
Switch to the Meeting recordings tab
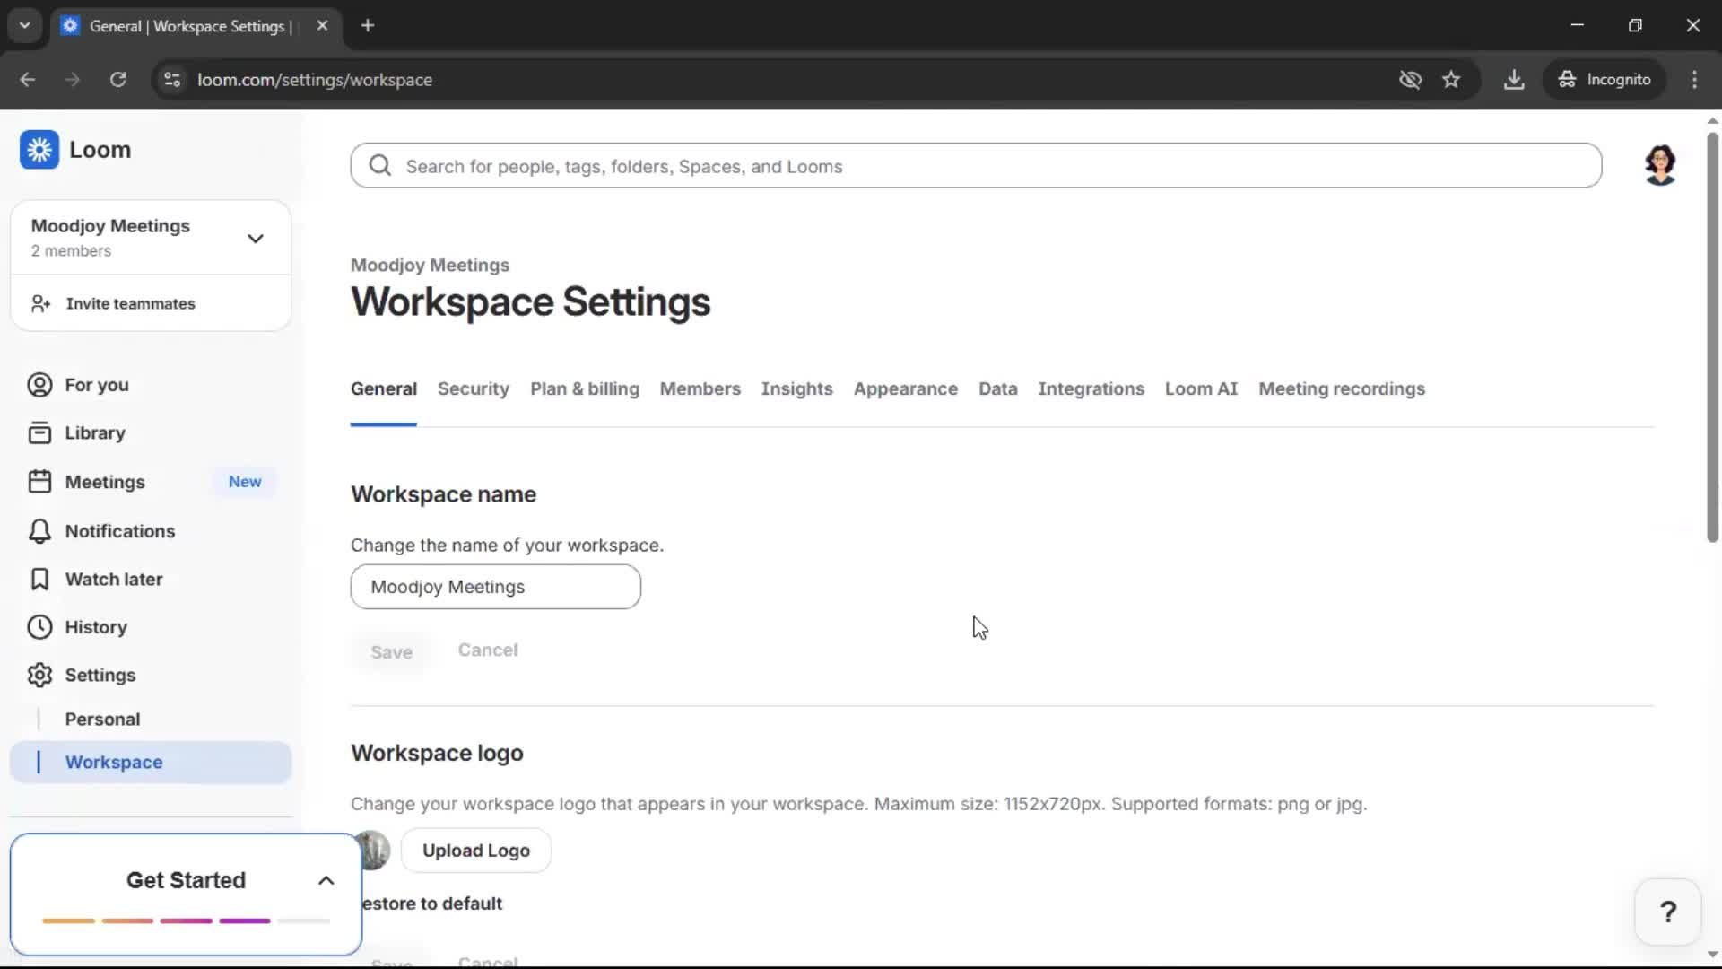coord(1341,388)
